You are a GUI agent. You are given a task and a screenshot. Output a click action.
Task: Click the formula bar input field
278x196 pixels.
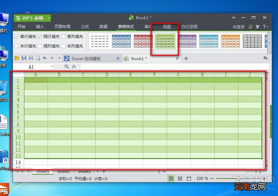coord(175,67)
